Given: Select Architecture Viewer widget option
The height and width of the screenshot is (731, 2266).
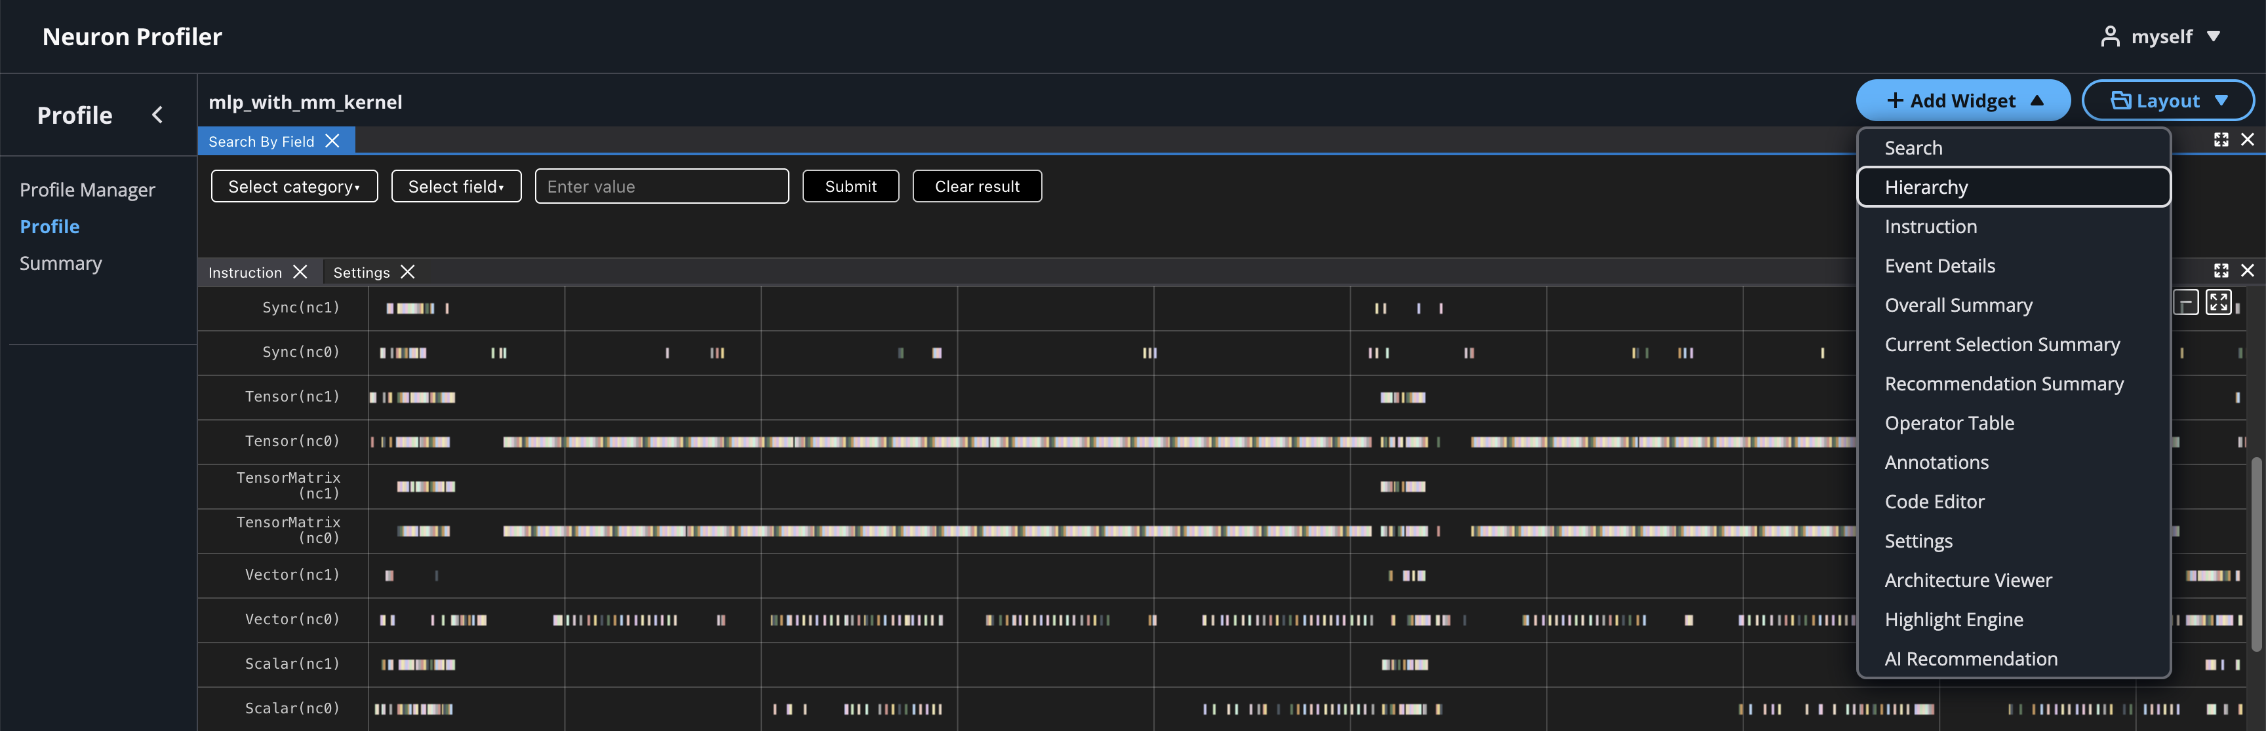Looking at the screenshot, I should point(1968,580).
